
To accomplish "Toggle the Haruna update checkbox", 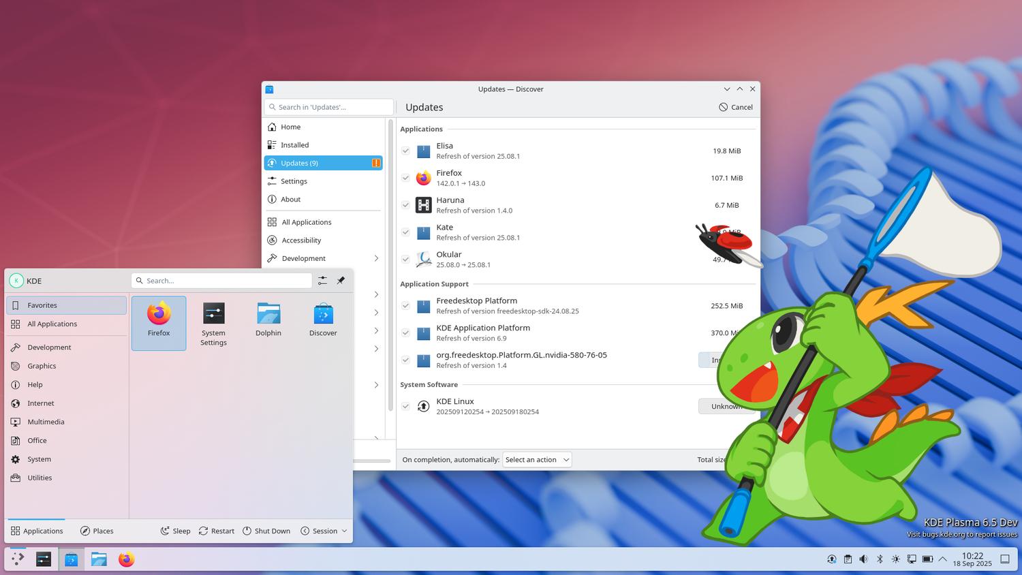I will tap(405, 205).
